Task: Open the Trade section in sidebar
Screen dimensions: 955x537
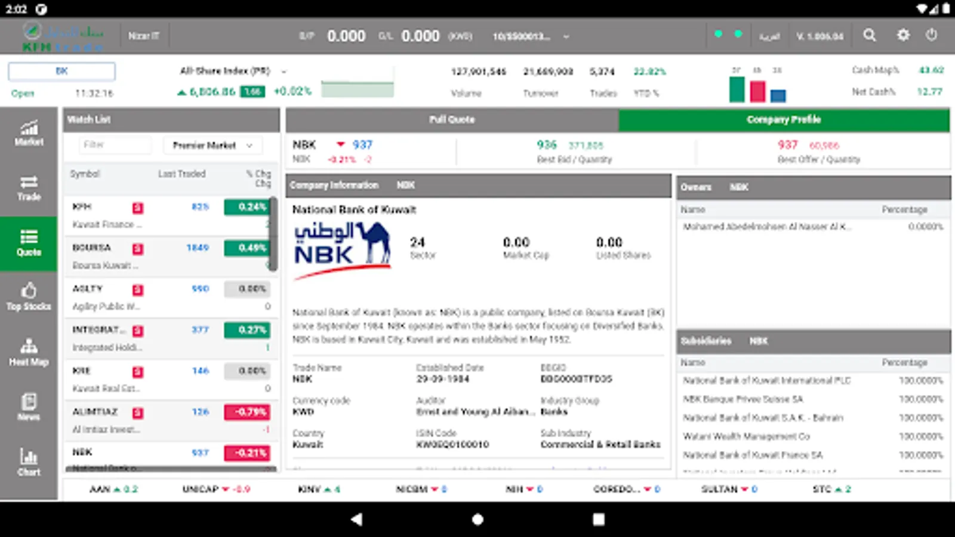Action: [x=29, y=189]
